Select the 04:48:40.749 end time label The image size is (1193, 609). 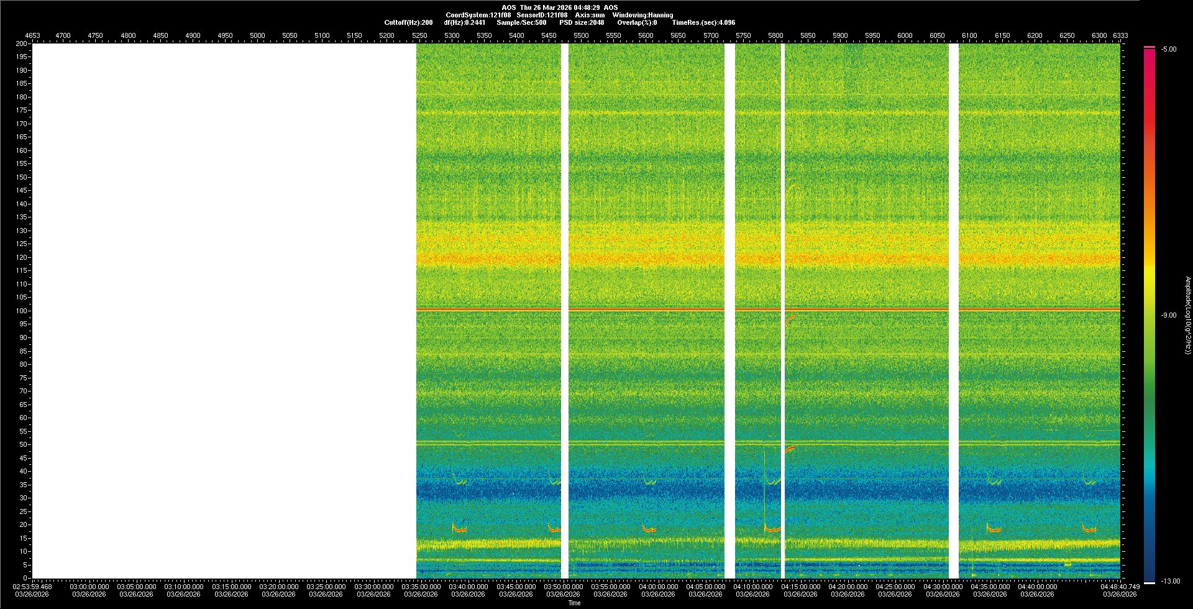tap(1120, 587)
